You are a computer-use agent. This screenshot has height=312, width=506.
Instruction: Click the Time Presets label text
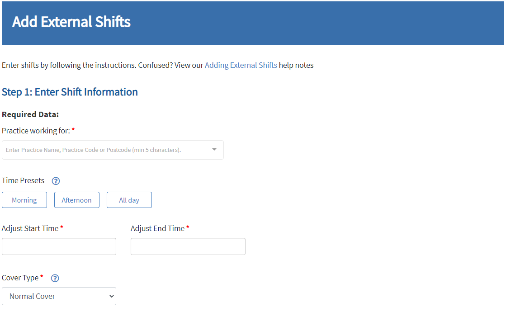[x=23, y=181]
